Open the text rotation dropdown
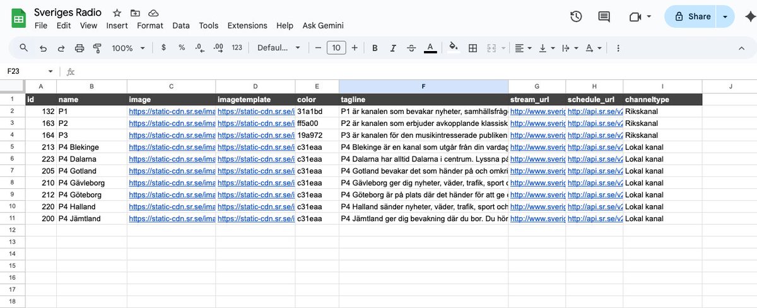Image resolution: width=757 pixels, height=308 pixels. [593, 48]
